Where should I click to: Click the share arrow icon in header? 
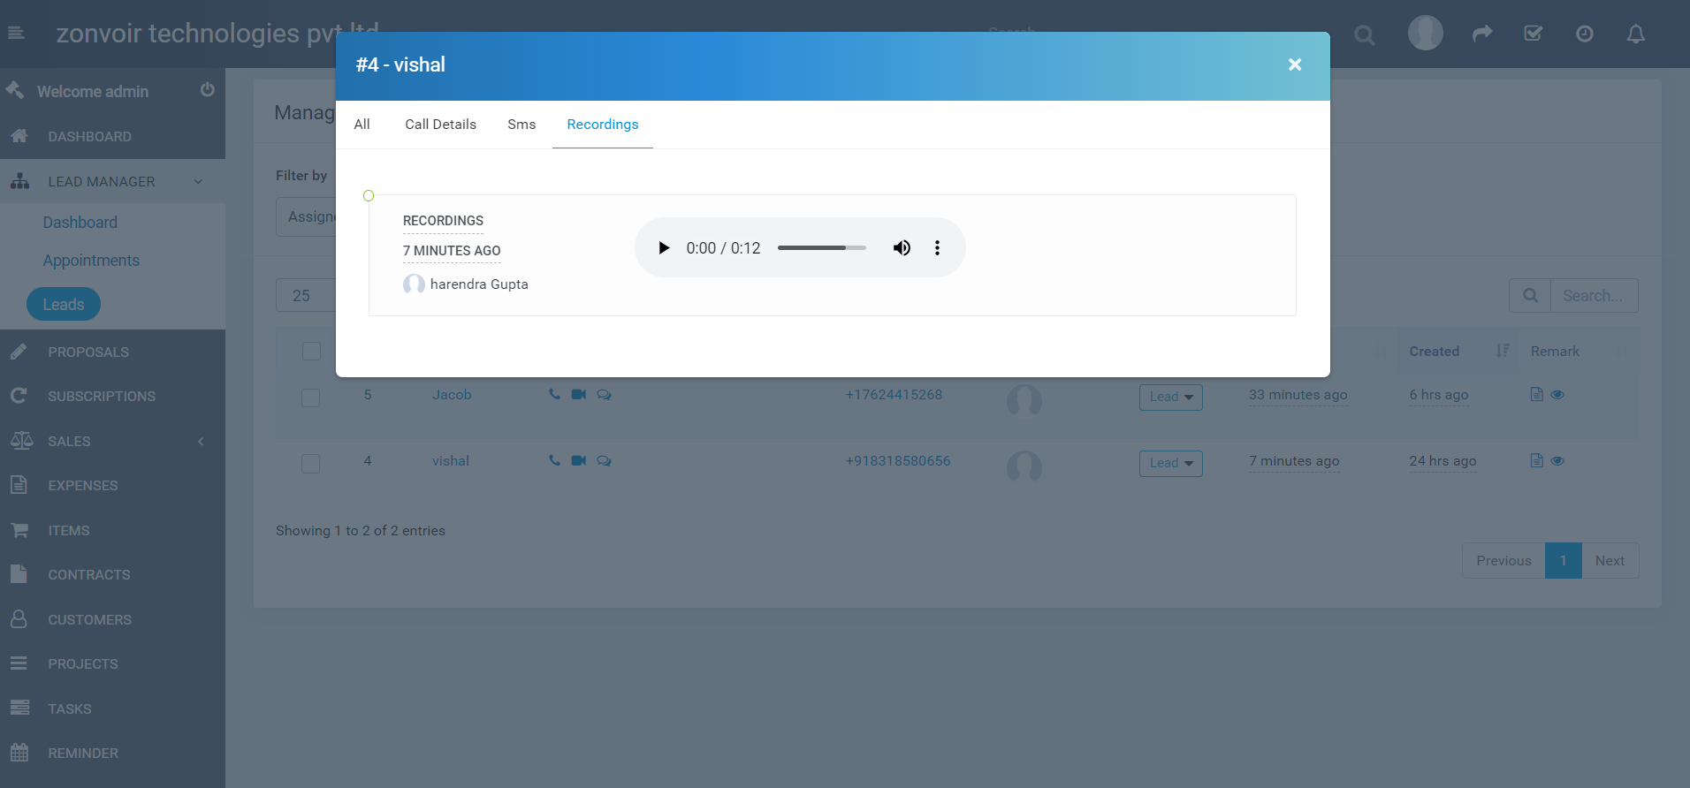click(1482, 34)
